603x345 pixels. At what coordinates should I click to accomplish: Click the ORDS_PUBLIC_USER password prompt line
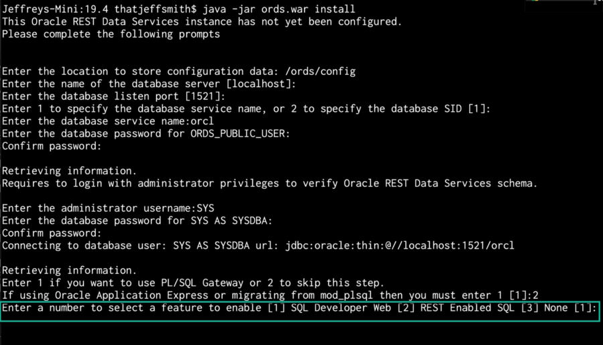(x=146, y=134)
